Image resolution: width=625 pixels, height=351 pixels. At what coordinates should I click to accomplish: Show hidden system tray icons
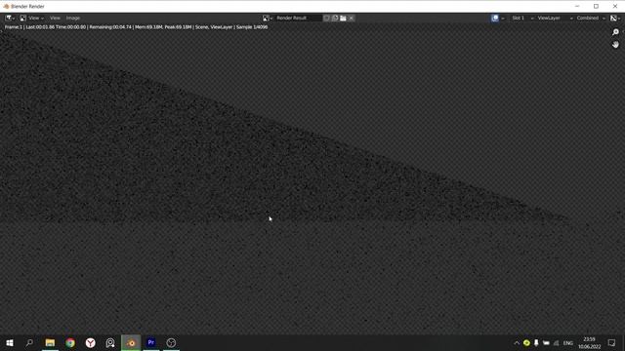coord(517,342)
